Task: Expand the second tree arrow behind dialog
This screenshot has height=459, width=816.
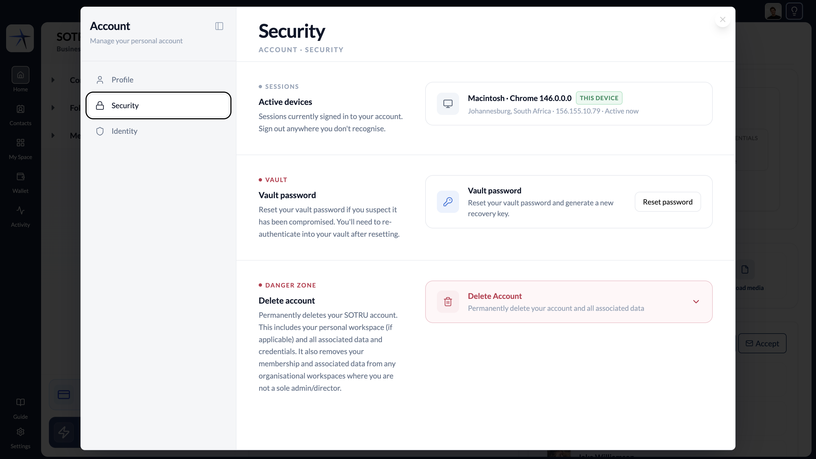Action: click(x=53, y=108)
